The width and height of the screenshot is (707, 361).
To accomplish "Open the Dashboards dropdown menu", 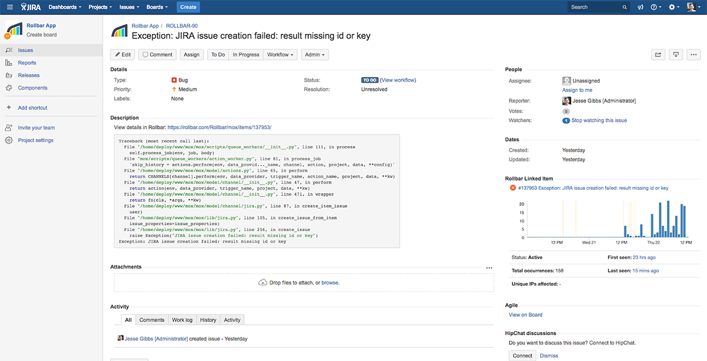I will point(64,7).
